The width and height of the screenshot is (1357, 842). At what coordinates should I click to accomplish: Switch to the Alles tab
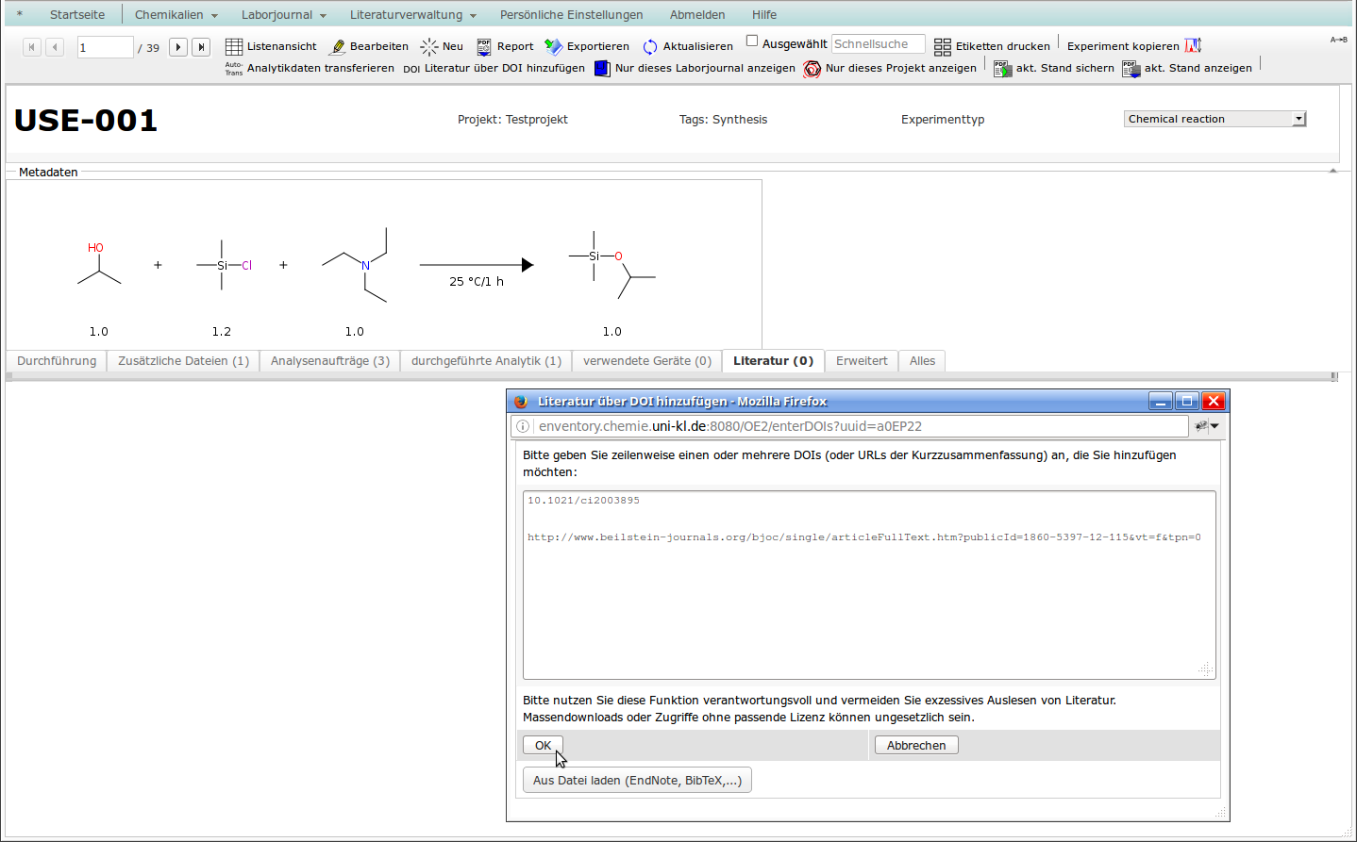click(x=923, y=361)
